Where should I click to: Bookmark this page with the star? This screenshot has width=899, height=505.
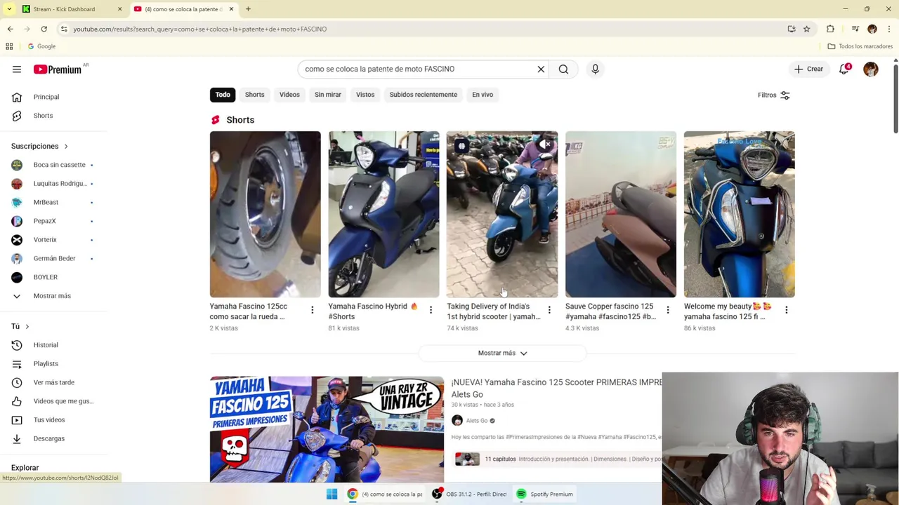click(806, 29)
